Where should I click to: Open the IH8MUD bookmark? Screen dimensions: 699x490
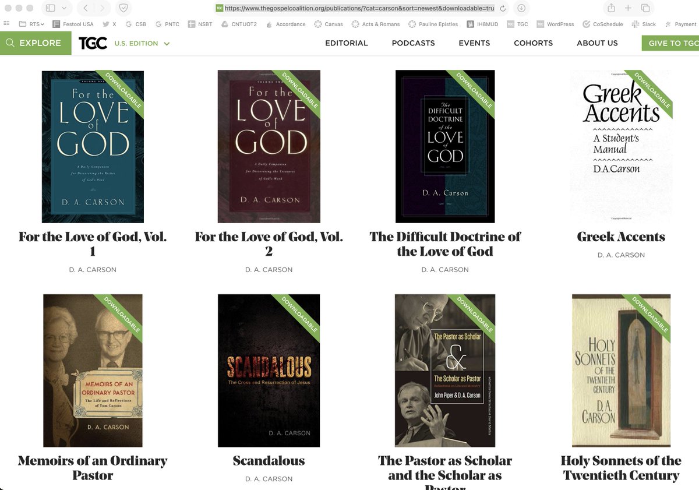482,24
